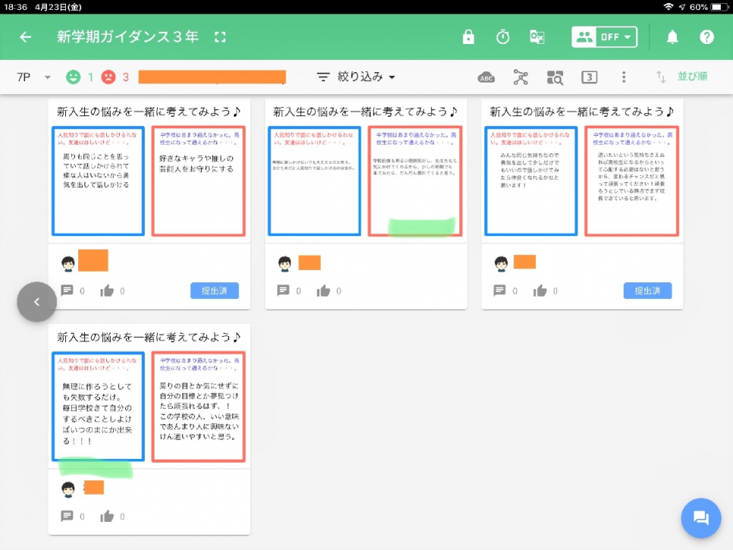Like the card mentioning 好きなキャラや推しの芸能人
Screen dimensions: 733x550
pyautogui.click(x=108, y=291)
